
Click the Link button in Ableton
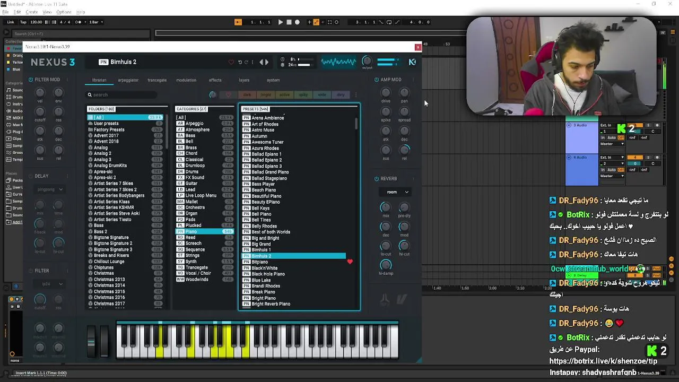click(11, 22)
